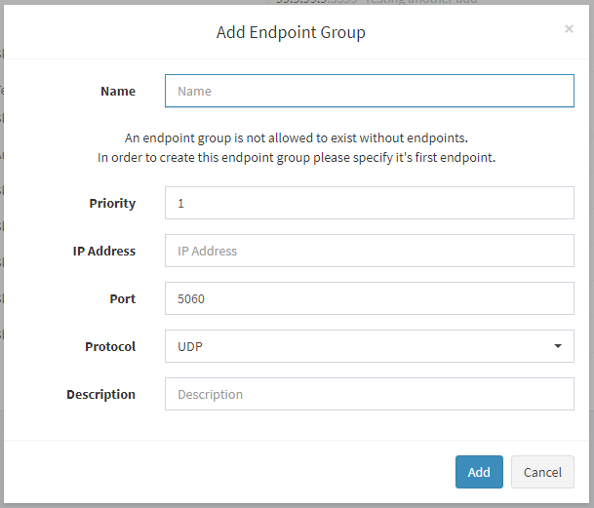Click the 'not allowed to exist without endpoints' notice
The image size is (594, 508).
point(297,137)
